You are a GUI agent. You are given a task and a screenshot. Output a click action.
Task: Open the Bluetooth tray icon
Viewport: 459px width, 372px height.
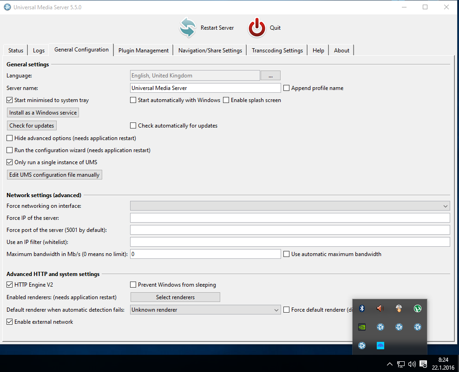pyautogui.click(x=362, y=308)
